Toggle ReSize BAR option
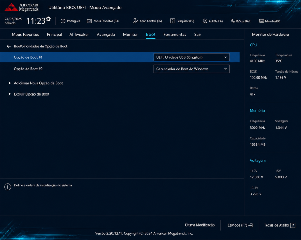This screenshot has height=240, width=301. 240,21
